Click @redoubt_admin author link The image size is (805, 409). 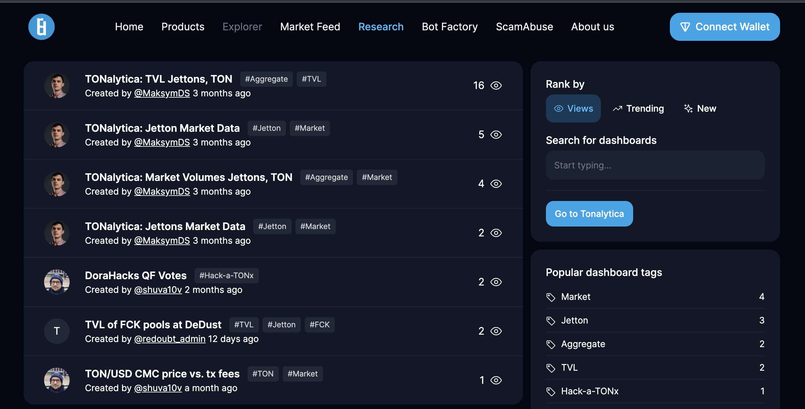(170, 339)
